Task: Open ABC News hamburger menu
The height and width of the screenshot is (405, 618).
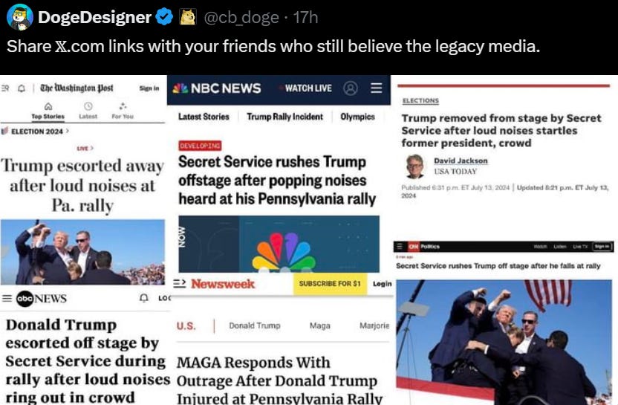Action: (7, 298)
